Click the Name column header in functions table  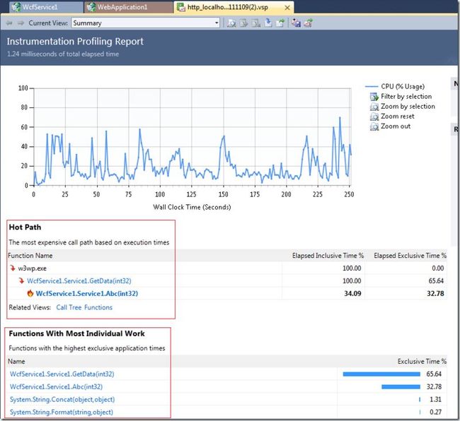point(16,361)
